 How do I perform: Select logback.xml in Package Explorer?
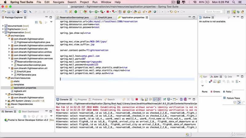point(20,91)
